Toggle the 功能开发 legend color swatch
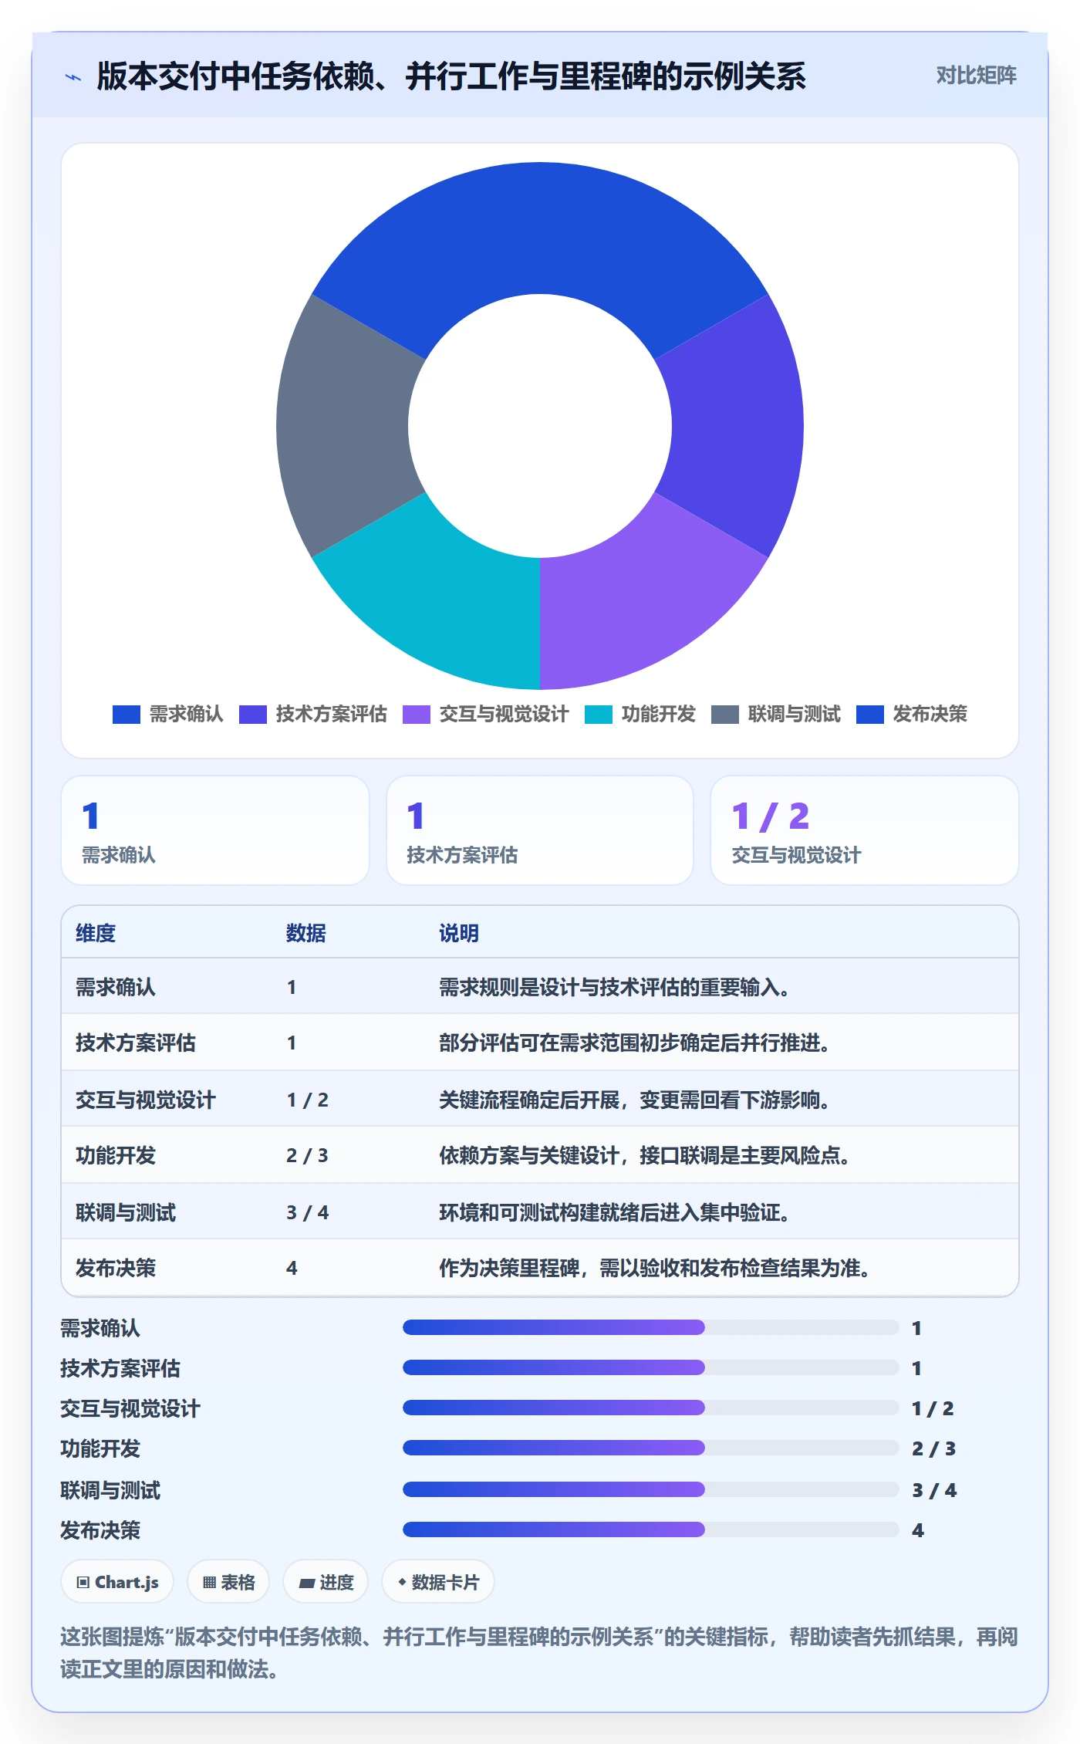This screenshot has width=1080, height=1744. point(599,715)
